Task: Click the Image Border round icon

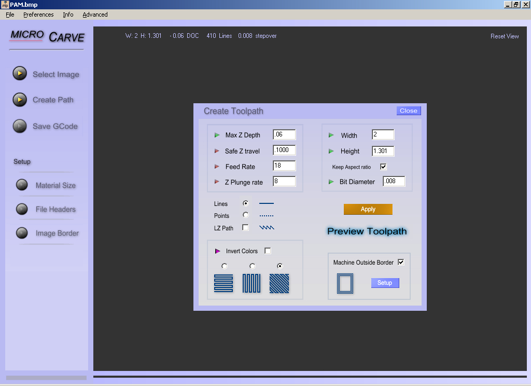Action: [22, 233]
